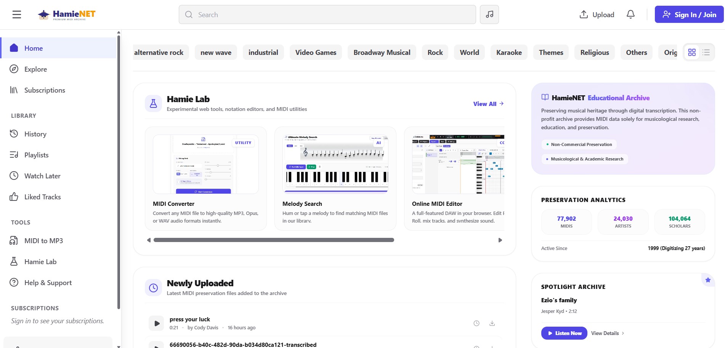Open the MIDI Converter thumbnail
The height and width of the screenshot is (348, 725).
(206, 164)
